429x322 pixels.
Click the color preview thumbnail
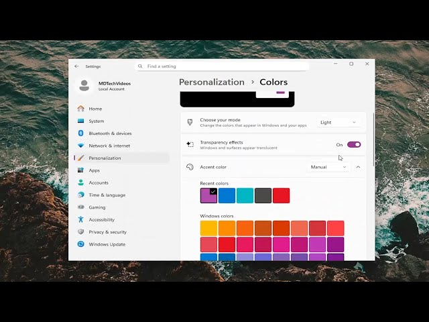click(x=237, y=99)
